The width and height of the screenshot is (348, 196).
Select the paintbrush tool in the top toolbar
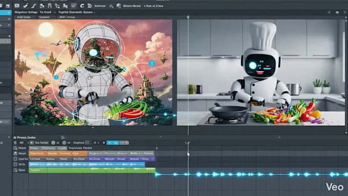click(34, 6)
